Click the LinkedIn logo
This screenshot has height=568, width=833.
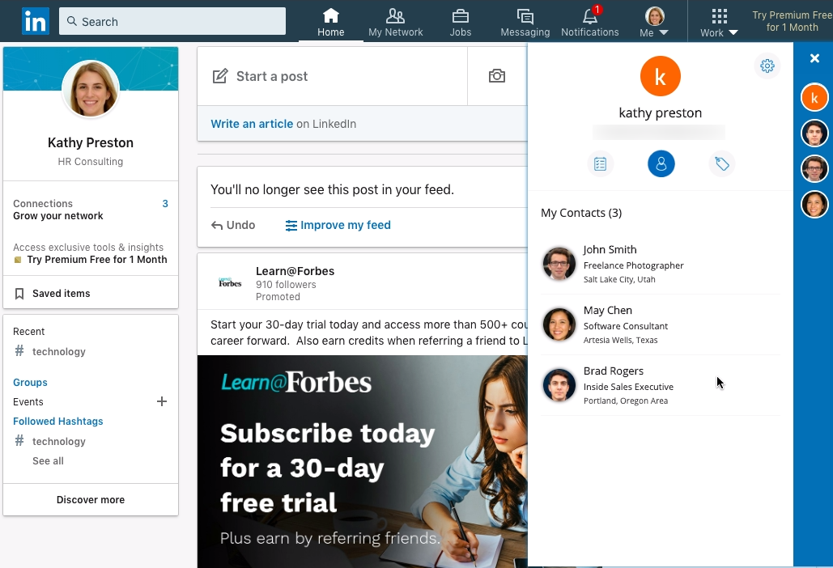[35, 21]
